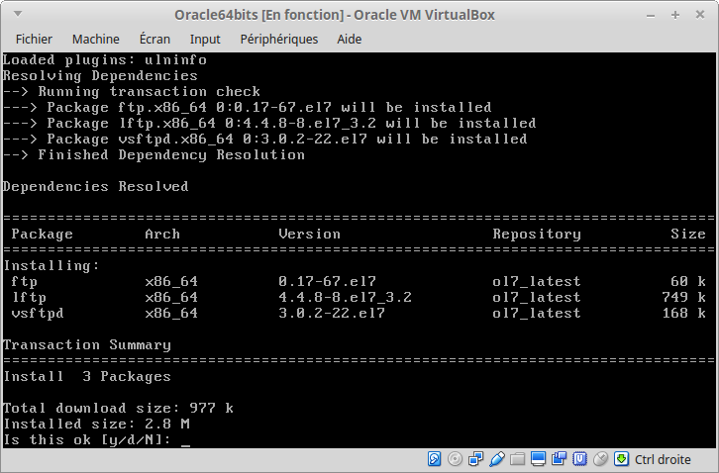Open the Input menu
Image resolution: width=719 pixels, height=473 pixels.
pos(205,40)
